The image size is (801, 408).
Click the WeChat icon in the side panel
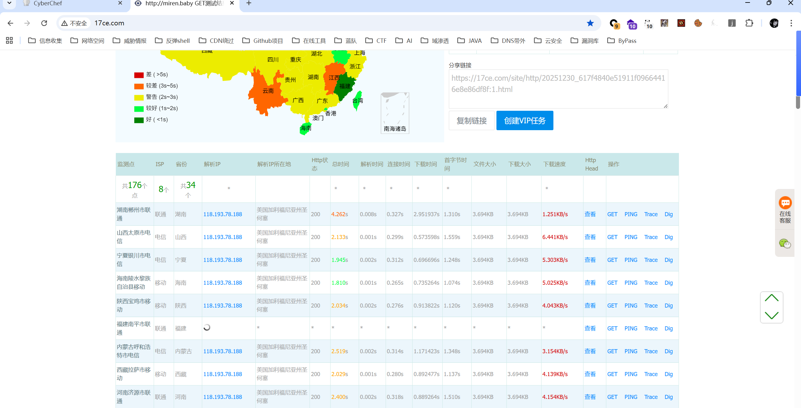click(785, 243)
